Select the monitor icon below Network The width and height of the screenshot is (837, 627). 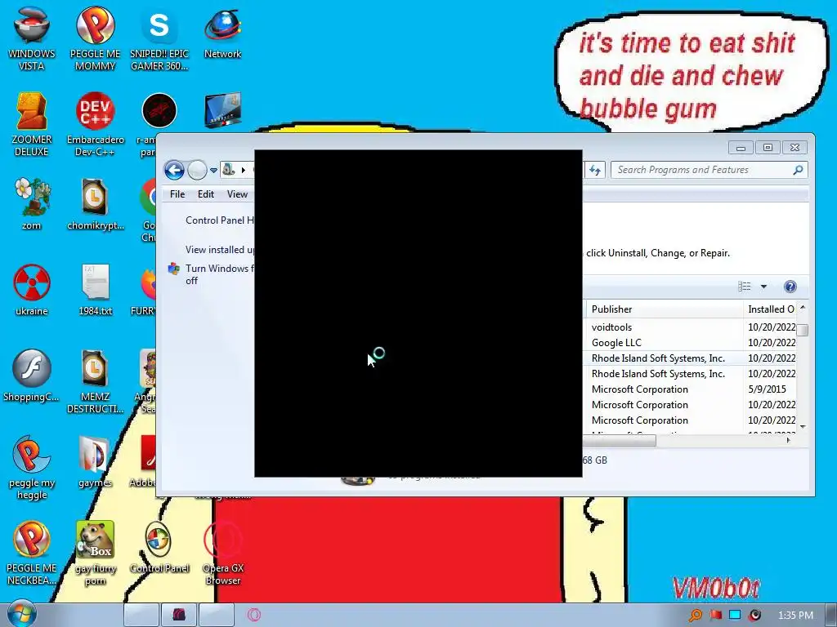pyautogui.click(x=222, y=110)
